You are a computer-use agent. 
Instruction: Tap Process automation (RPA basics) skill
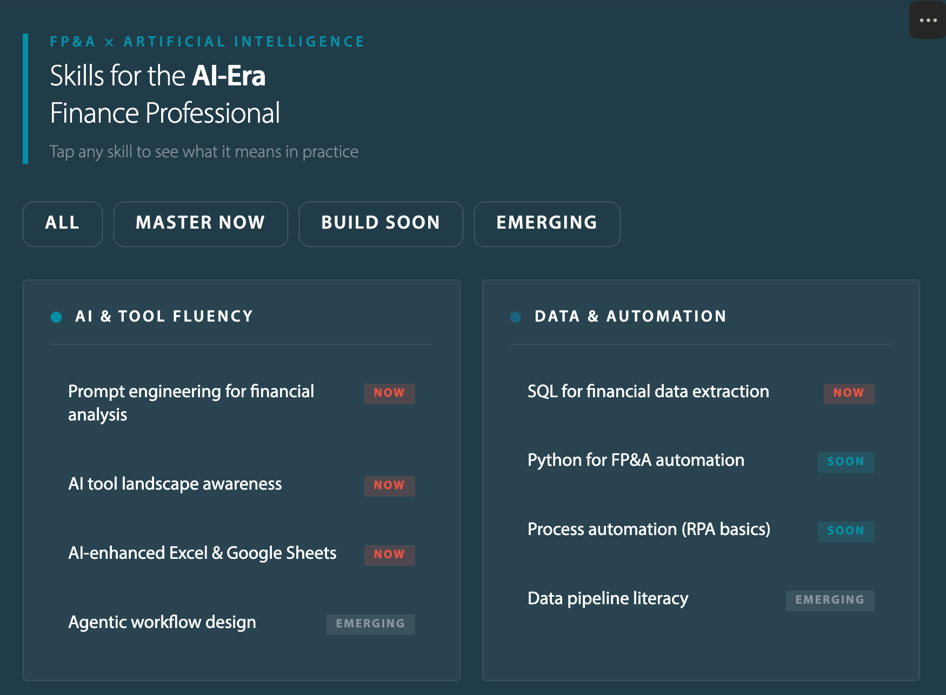click(649, 529)
